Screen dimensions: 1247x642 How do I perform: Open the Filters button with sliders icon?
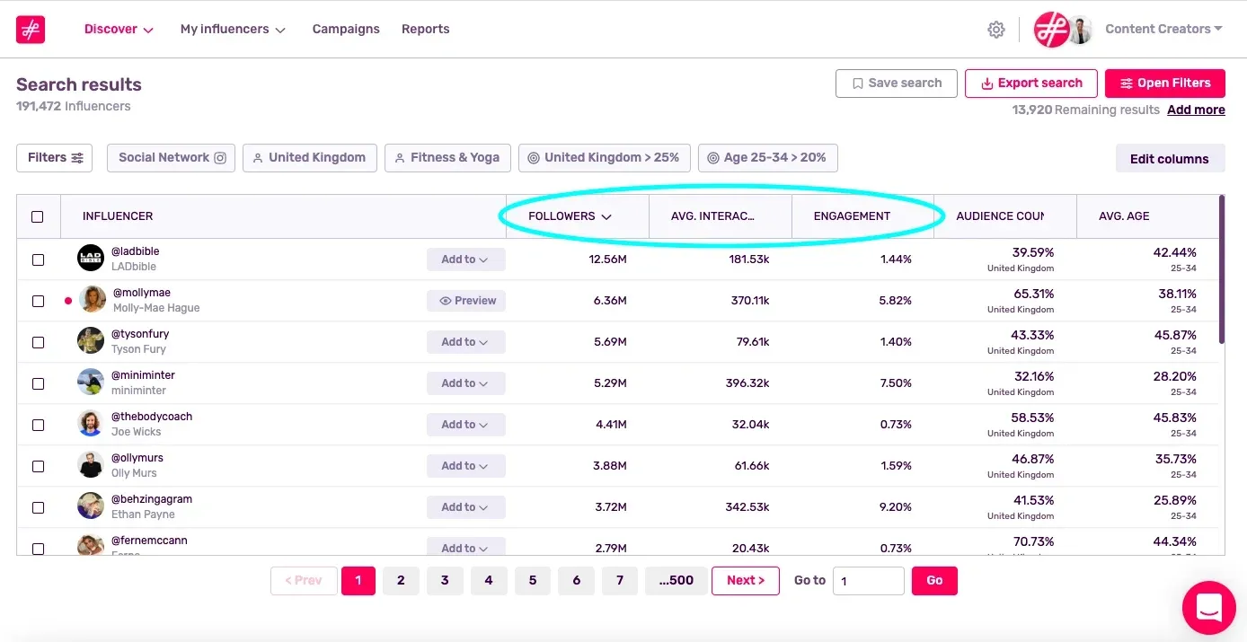[54, 158]
